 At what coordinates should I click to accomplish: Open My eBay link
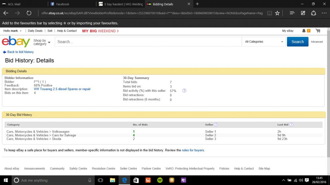pyautogui.click(x=288, y=31)
